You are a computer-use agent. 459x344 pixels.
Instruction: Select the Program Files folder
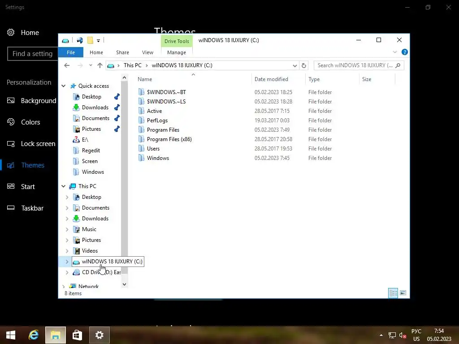[163, 129]
